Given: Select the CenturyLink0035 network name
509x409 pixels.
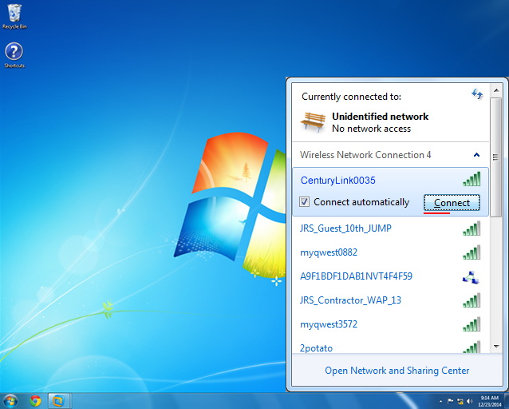Looking at the screenshot, I should 338,181.
